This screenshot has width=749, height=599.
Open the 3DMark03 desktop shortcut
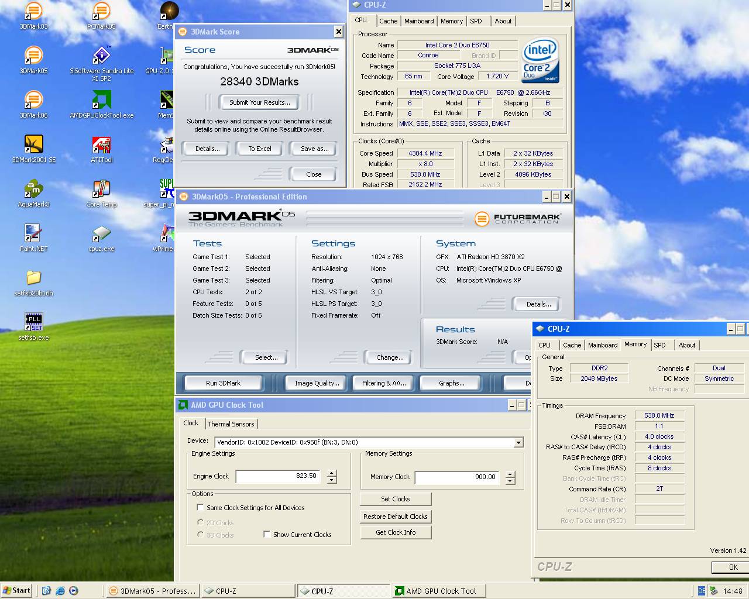tap(34, 15)
